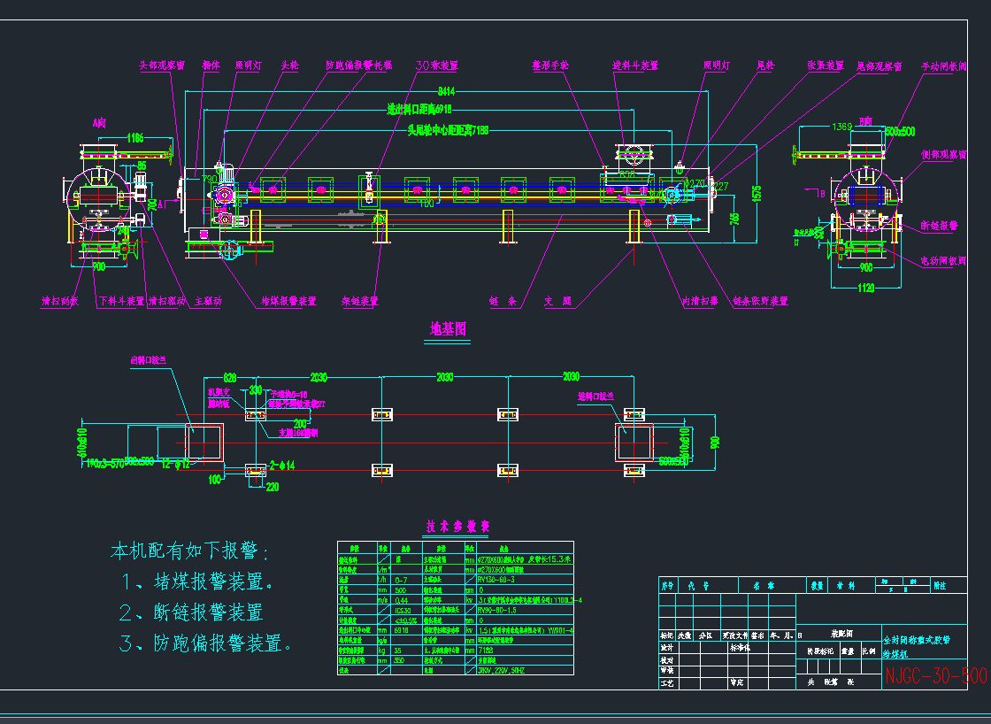This screenshot has height=724, width=991.
Task: Select the 清扫刮板 label at bottom left
Action: coord(59,301)
